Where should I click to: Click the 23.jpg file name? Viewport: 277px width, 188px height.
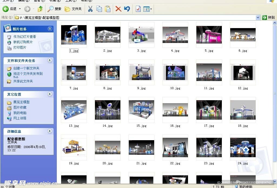[209, 163]
